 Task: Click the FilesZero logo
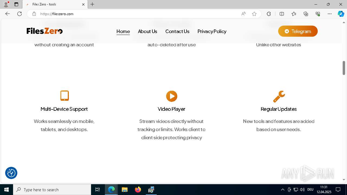[45, 31]
